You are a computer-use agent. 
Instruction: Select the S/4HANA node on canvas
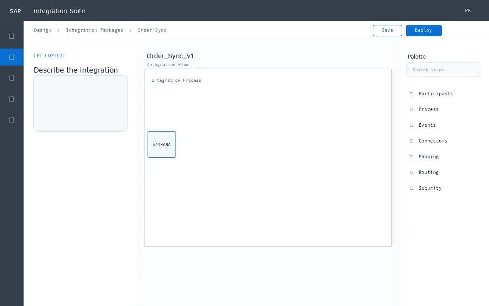162,145
